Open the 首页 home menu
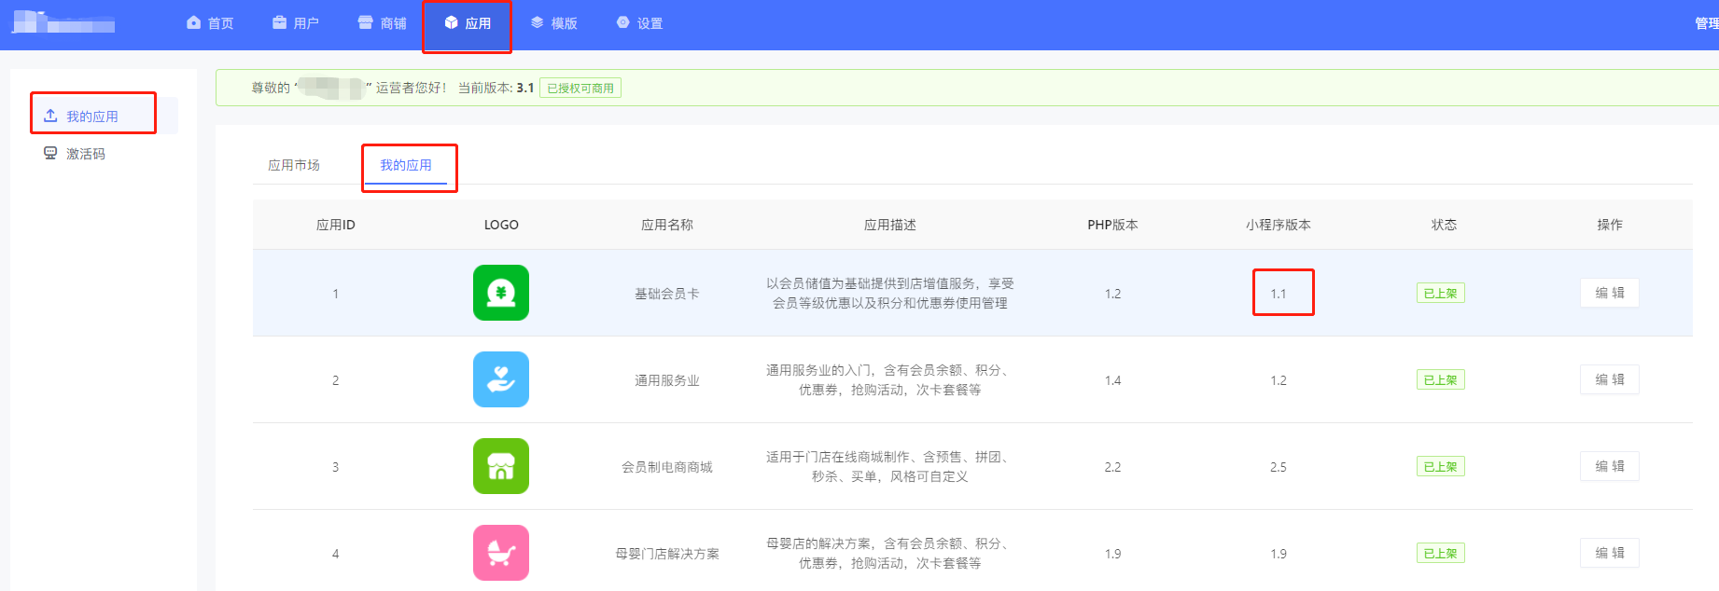Screen dimensions: 1719x591 210,23
